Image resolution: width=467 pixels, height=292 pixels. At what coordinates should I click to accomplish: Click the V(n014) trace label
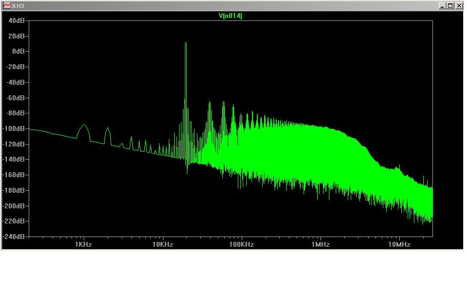coord(230,16)
